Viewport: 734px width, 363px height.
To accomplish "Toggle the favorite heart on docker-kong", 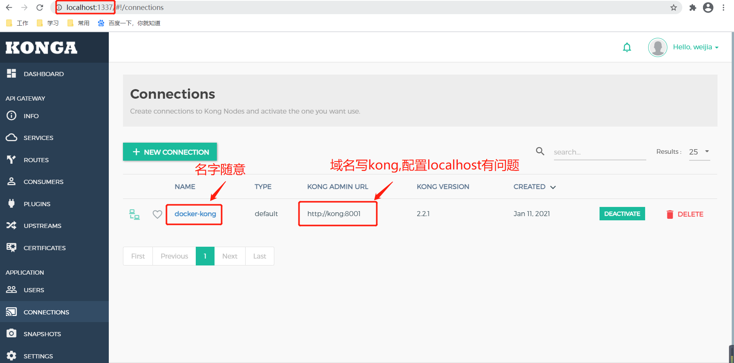I will 157,214.
